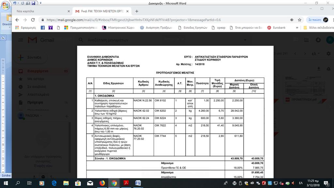
Task: Open Gmail settings gear icon
Action: pos(329,54)
